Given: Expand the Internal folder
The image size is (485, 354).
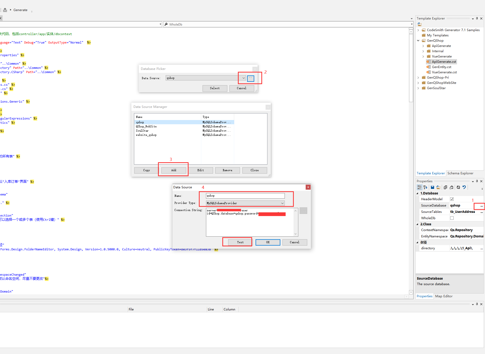Looking at the screenshot, I should click(423, 51).
